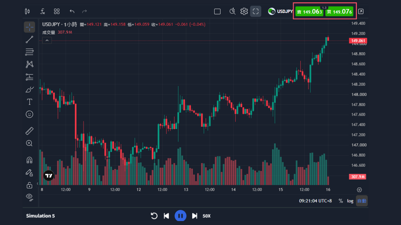Toggle percent scale mode
The image size is (401, 225).
click(341, 201)
